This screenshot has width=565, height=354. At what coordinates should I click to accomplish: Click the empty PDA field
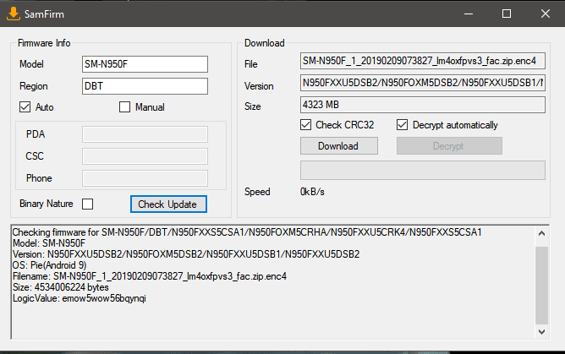pyautogui.click(x=145, y=134)
